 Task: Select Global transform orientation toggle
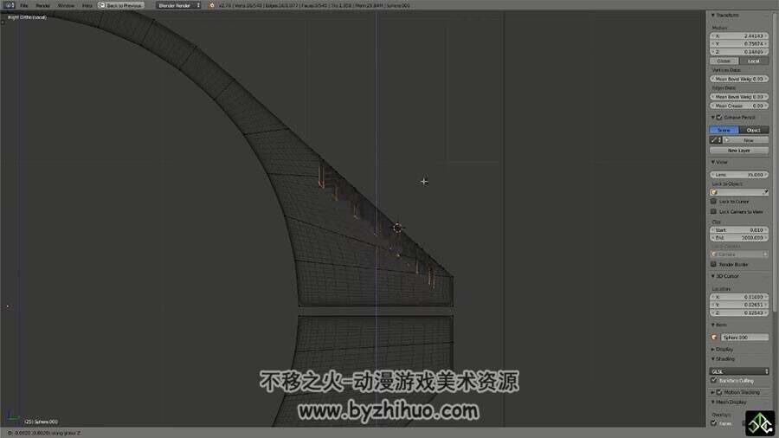(x=724, y=61)
